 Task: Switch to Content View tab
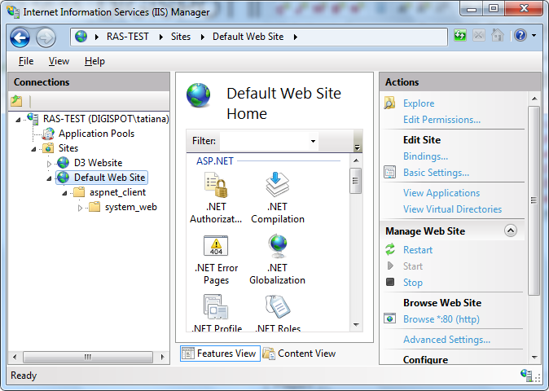[300, 354]
